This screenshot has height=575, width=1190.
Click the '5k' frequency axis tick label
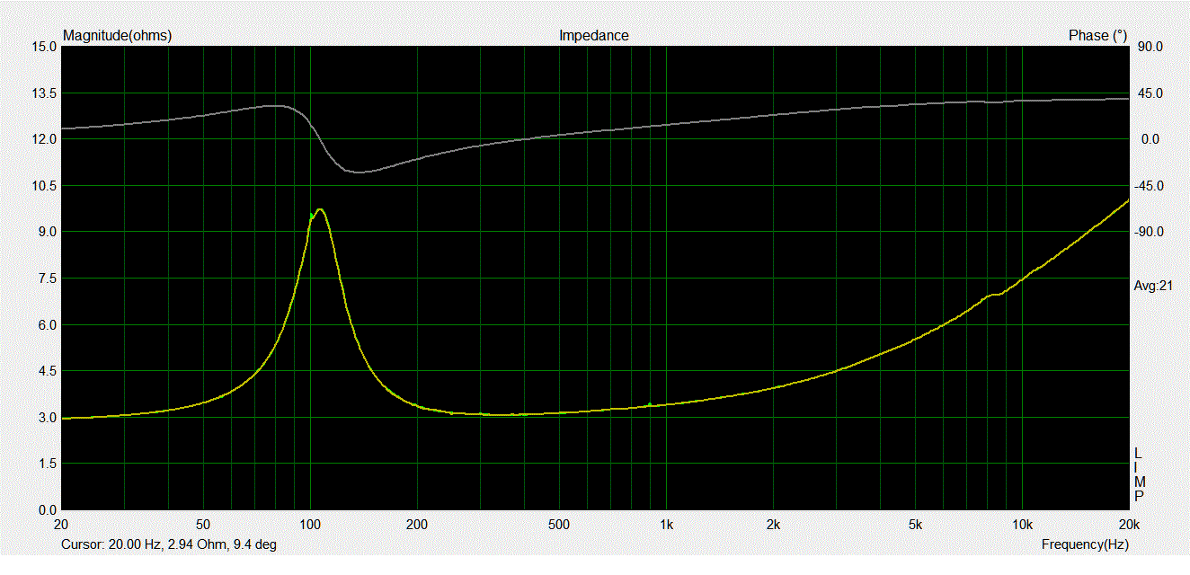point(915,525)
